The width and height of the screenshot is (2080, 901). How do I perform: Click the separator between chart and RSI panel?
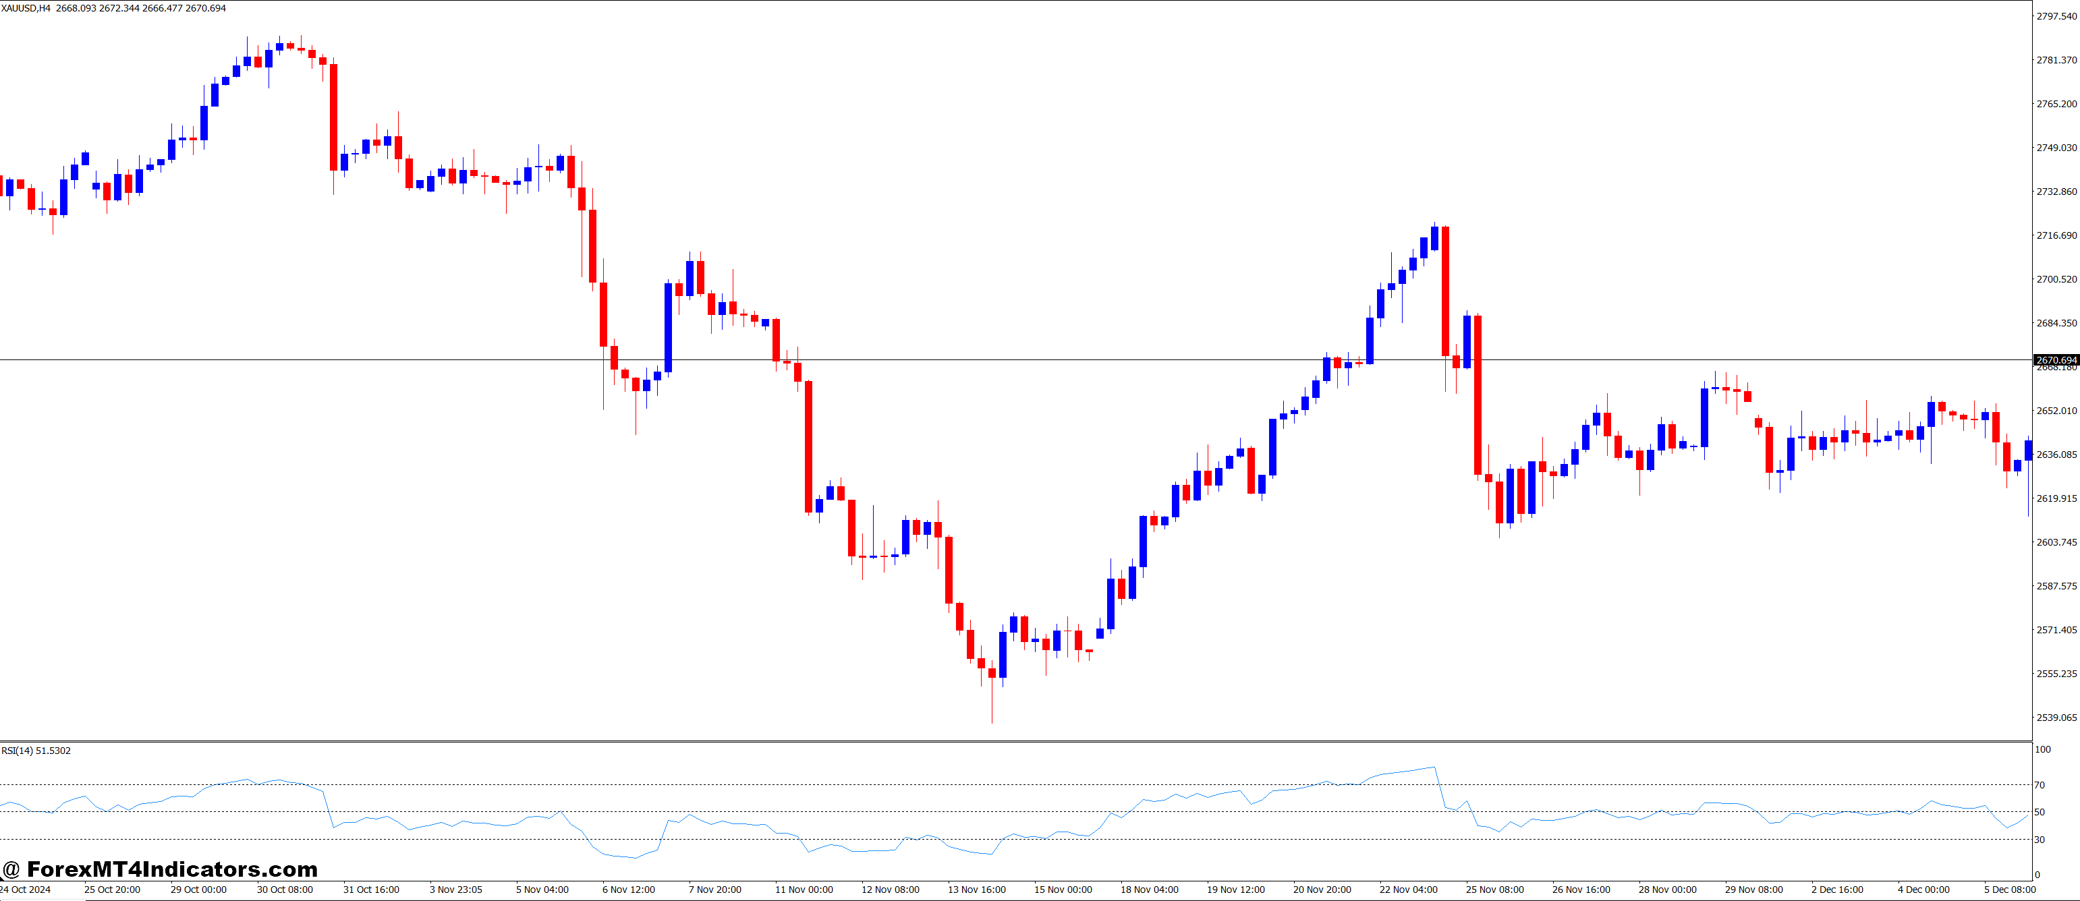[x=969, y=740]
